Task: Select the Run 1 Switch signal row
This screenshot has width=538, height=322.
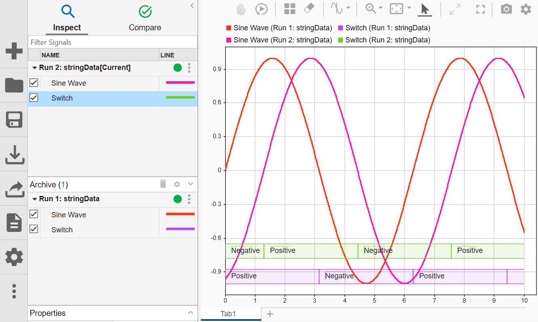Action: point(113,230)
